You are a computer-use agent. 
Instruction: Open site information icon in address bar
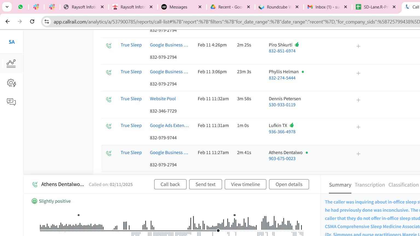pyautogui.click(x=47, y=22)
